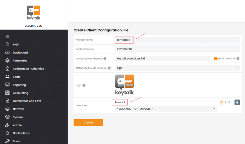The width and height of the screenshot is (245, 144).
Task: Focus the KeyTalk Server Address field
Action: [162, 59]
